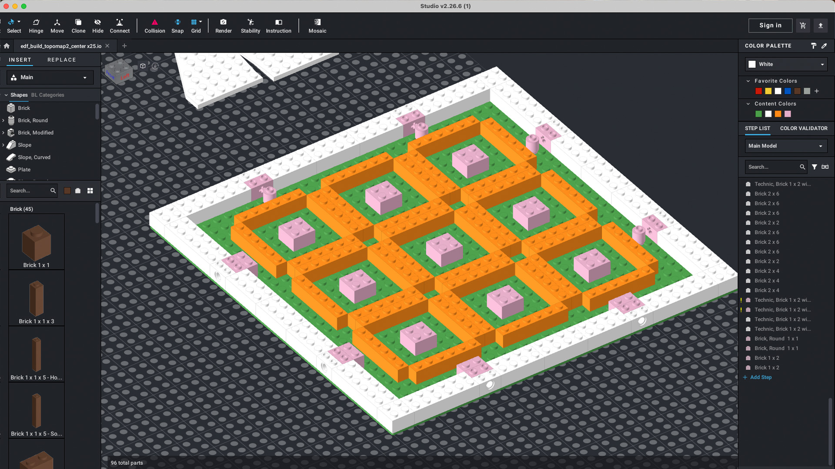Open the Mosaic tool
This screenshot has width=835, height=469.
[x=317, y=26]
